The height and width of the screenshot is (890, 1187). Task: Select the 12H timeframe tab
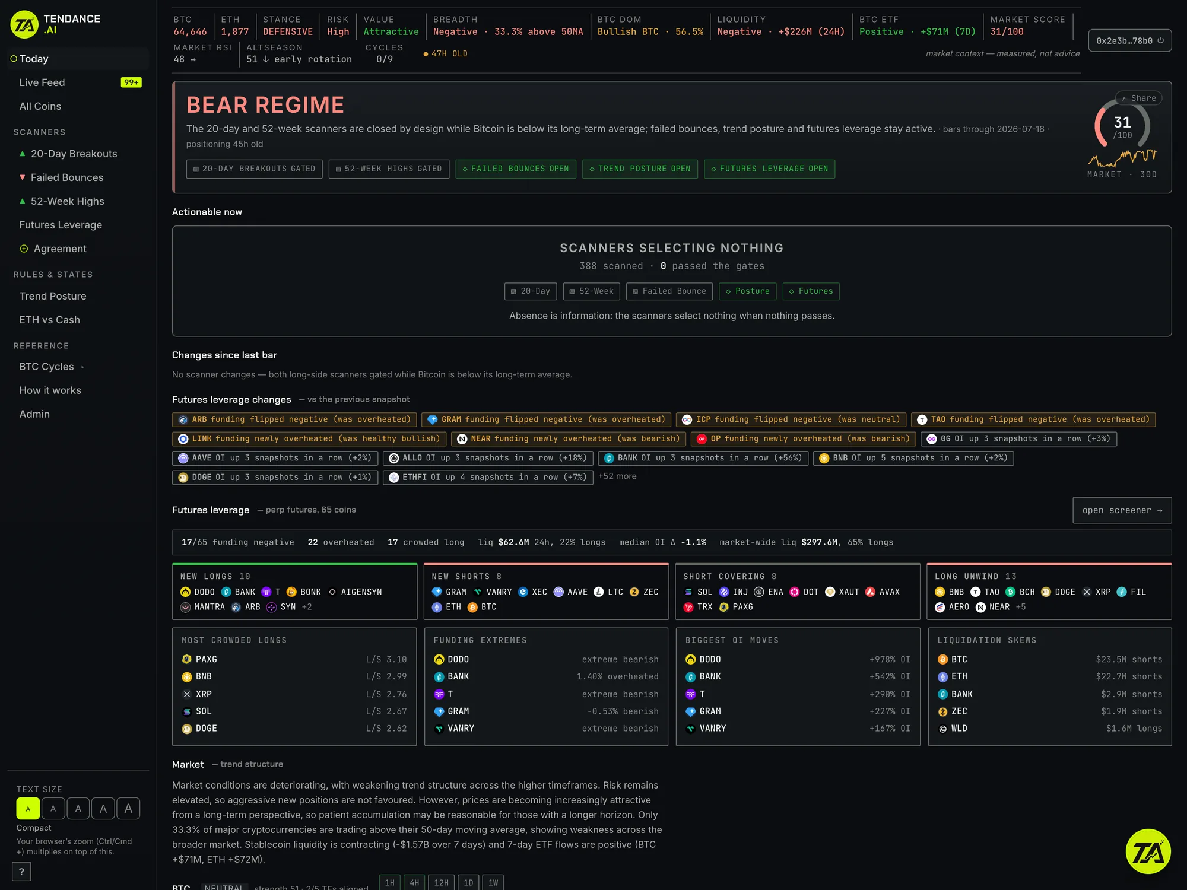(441, 882)
